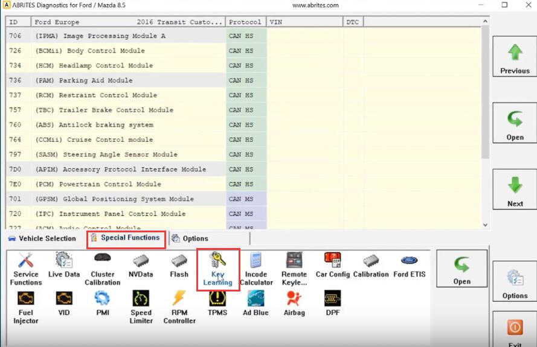The width and height of the screenshot is (537, 347).
Task: Select the (SASM) Steering Angle Sensor Module row
Action: tap(243, 154)
